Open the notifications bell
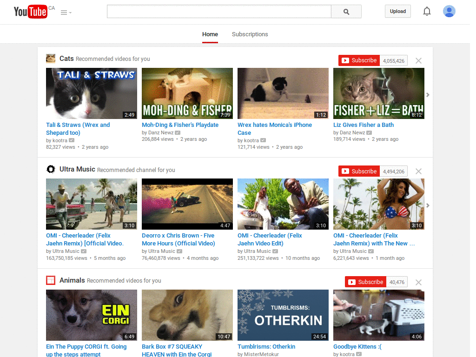476x357 pixels. click(x=427, y=11)
